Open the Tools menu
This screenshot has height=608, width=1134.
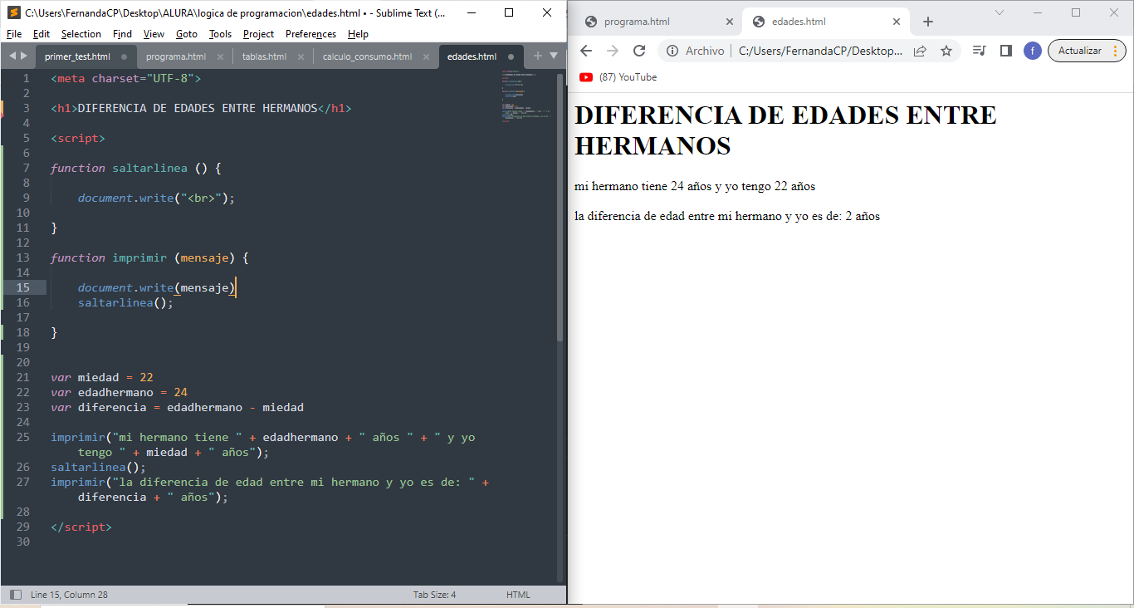pos(220,34)
